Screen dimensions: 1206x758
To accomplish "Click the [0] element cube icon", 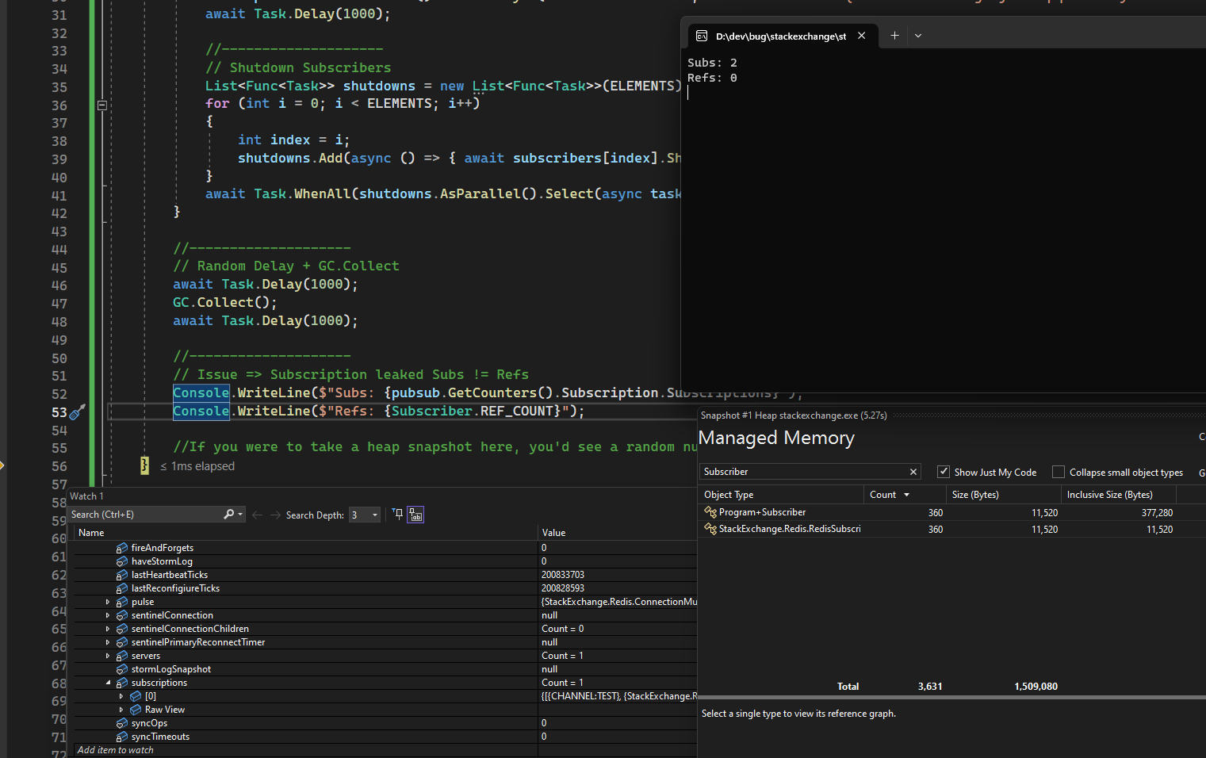I will tap(136, 696).
